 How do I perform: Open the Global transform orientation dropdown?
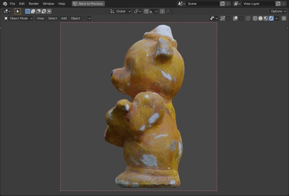point(120,11)
